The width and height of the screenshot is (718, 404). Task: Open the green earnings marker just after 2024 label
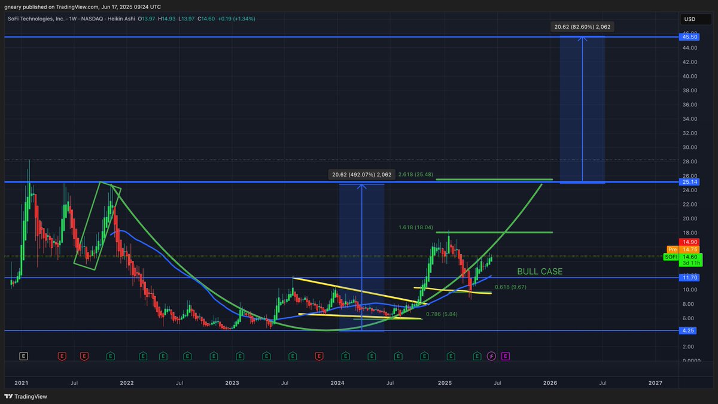click(x=345, y=356)
